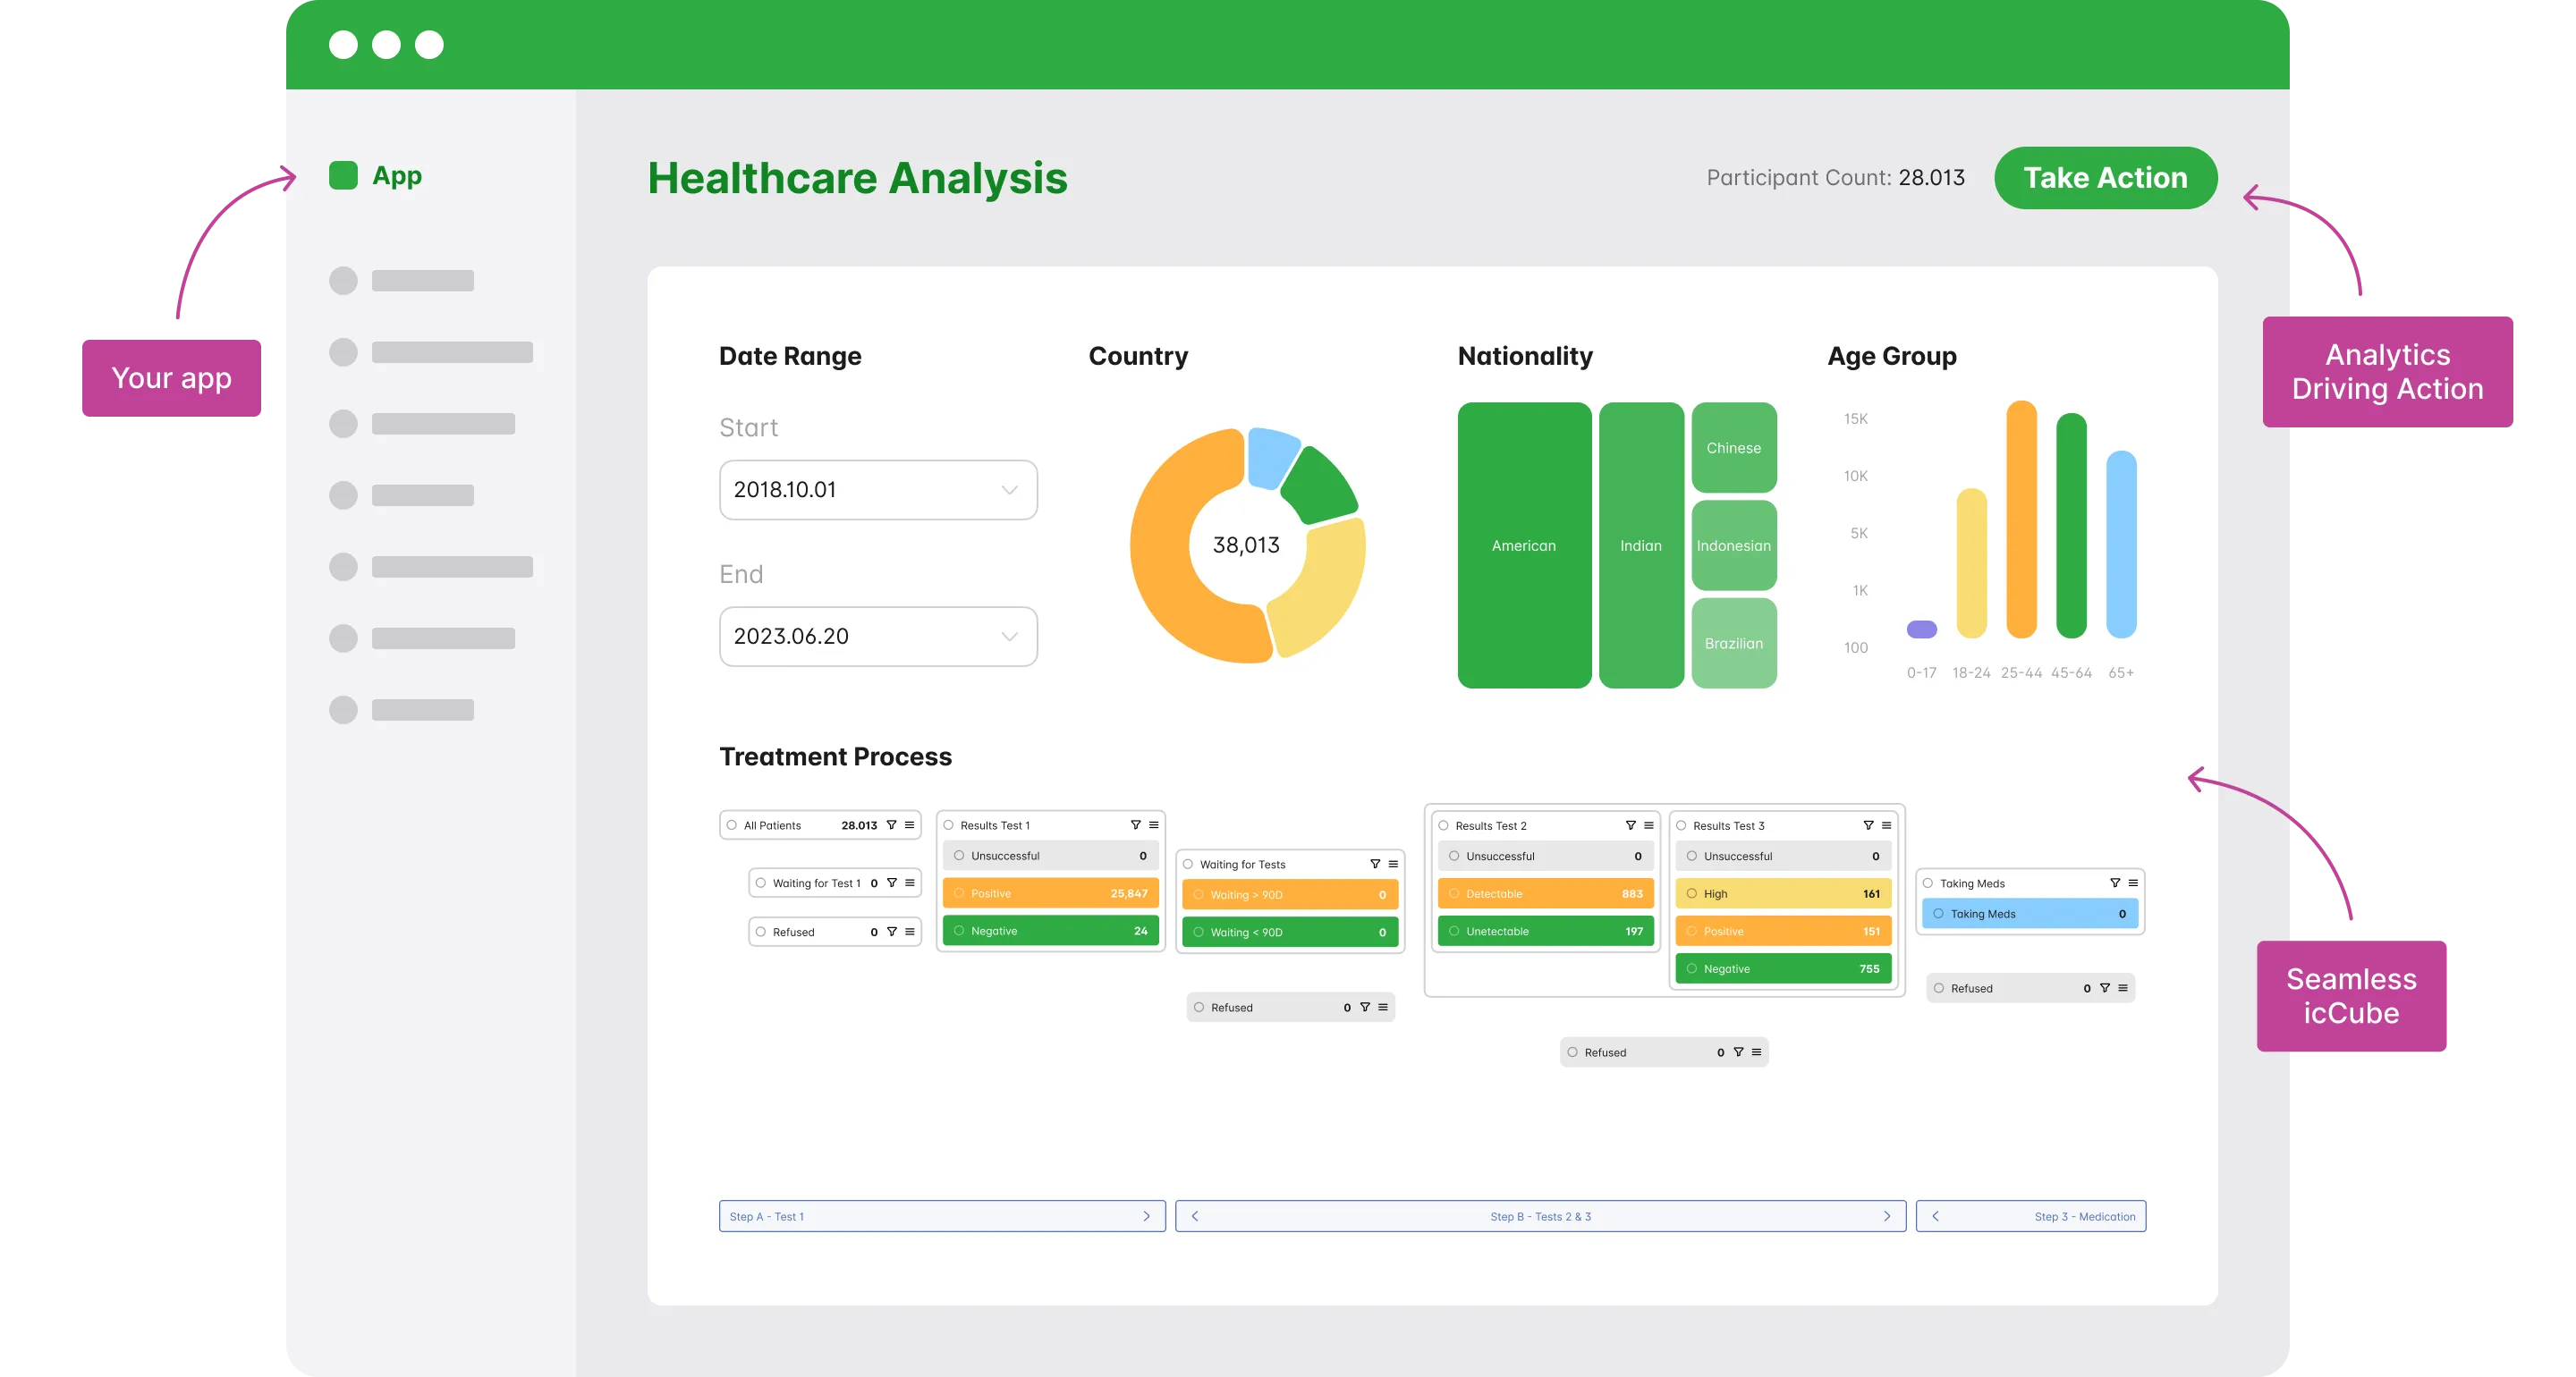2576x1377 pixels.
Task: Select the All Patients radio button
Action: 733,825
